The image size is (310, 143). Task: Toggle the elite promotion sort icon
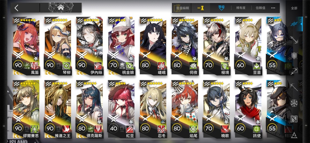pos(201,8)
